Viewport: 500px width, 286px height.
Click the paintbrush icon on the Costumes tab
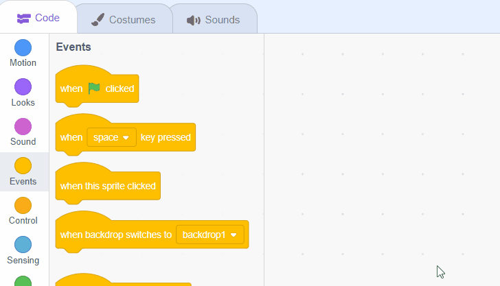coord(97,20)
